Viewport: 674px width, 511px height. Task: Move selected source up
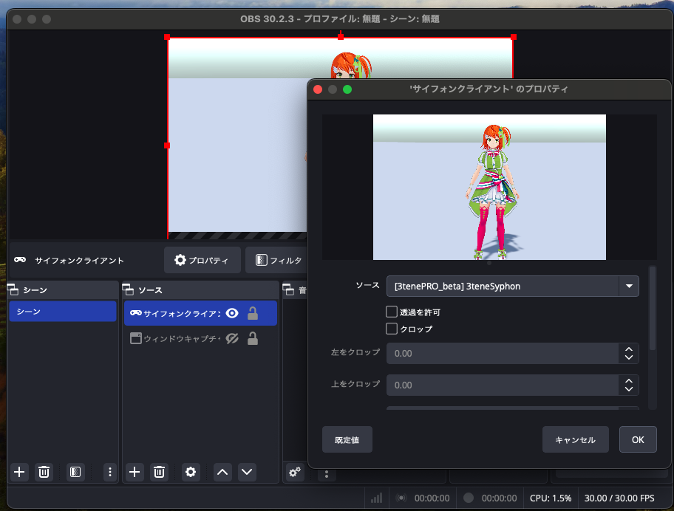[x=222, y=473]
